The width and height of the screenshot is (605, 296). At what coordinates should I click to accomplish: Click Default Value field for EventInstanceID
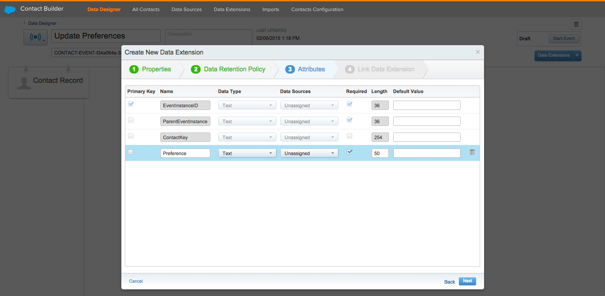[x=427, y=105]
